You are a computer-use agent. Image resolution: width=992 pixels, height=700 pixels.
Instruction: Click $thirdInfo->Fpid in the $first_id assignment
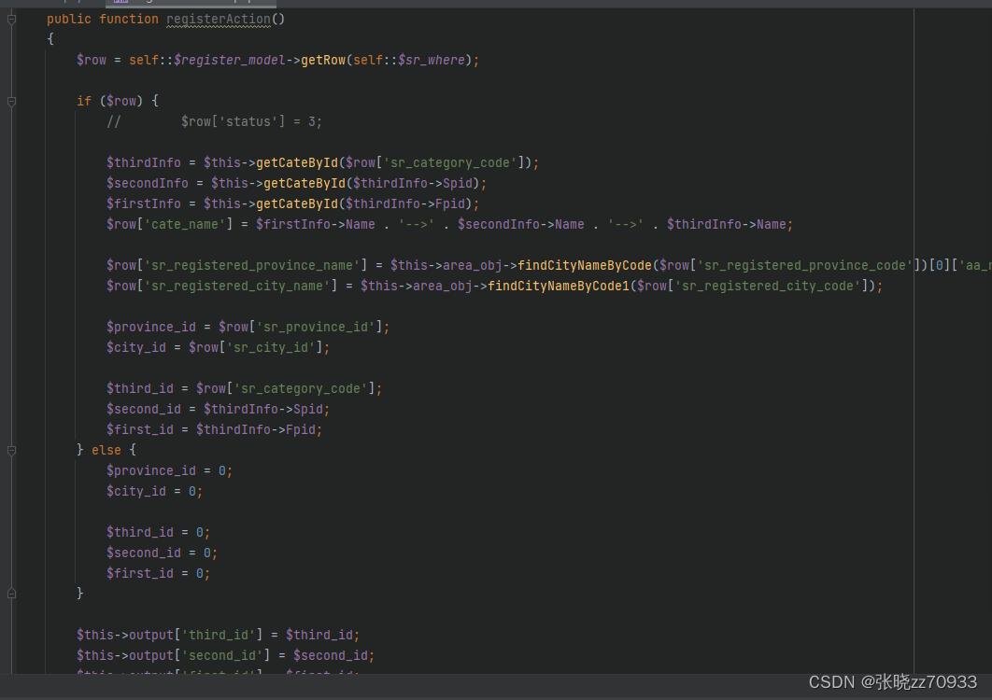(256, 429)
